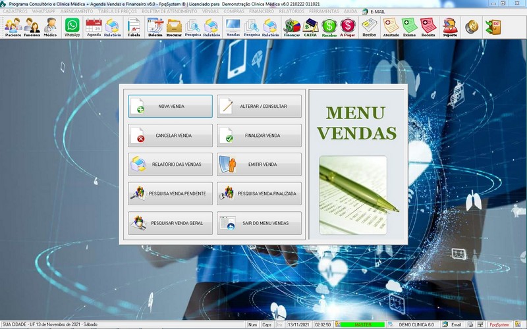Open the WHATSAPP menu
Viewport: 527px width, 329px height.
point(43,11)
